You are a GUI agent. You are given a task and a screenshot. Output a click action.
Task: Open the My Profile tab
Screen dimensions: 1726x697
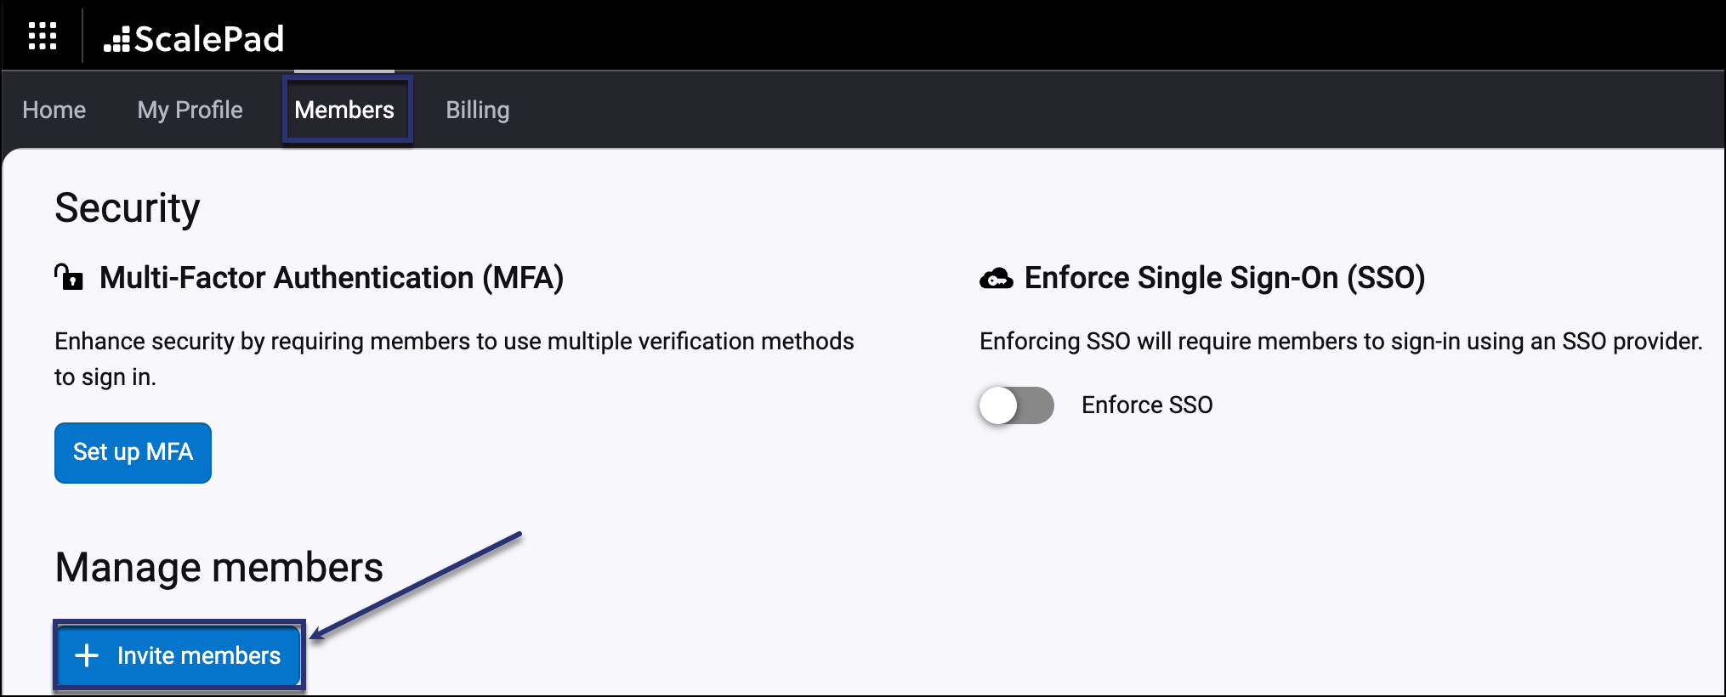tap(190, 110)
